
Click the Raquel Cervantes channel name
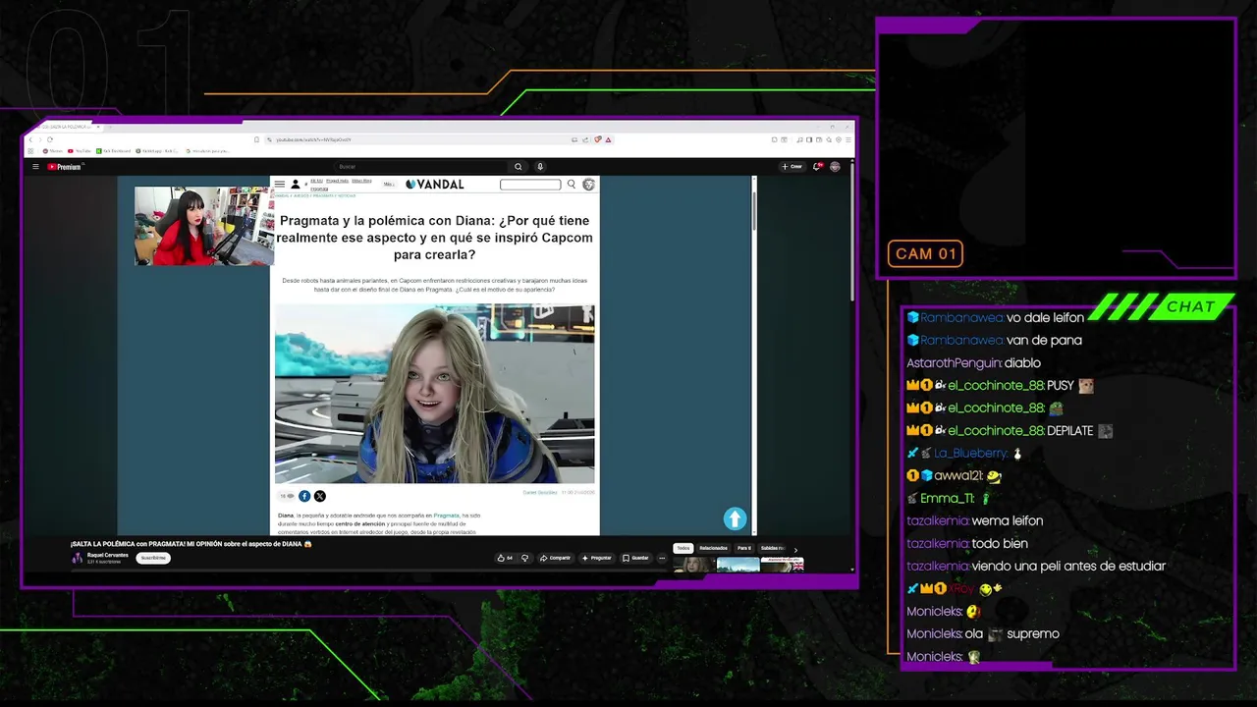point(108,555)
